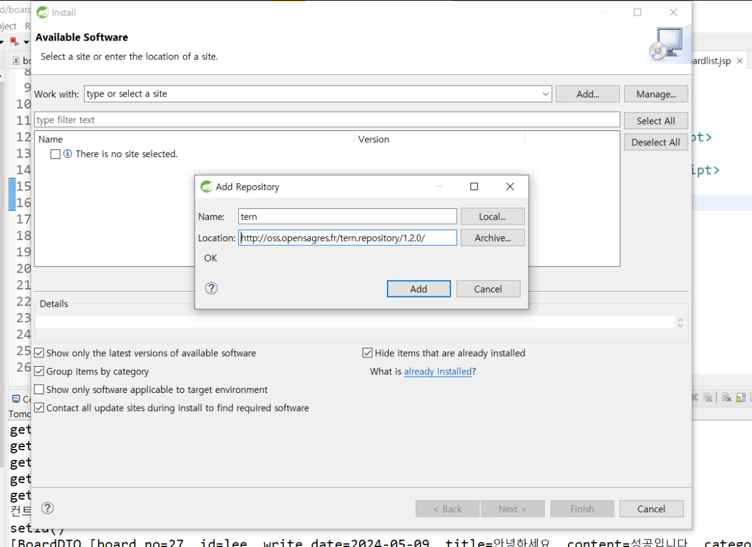This screenshot has width=752, height=547.
Task: Click the file icon on the 'bo' editor tab
Action: (x=16, y=61)
